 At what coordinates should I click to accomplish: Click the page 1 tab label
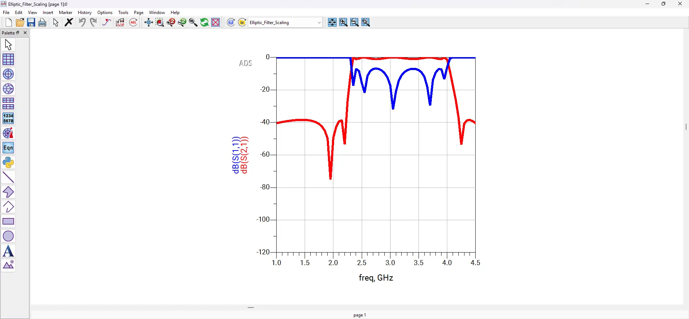(x=360, y=315)
